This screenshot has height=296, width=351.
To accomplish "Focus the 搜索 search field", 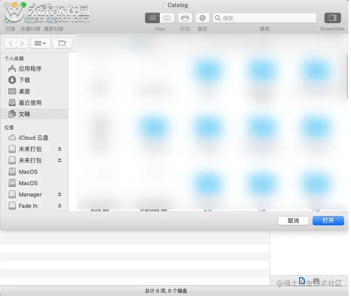I will coord(265,18).
